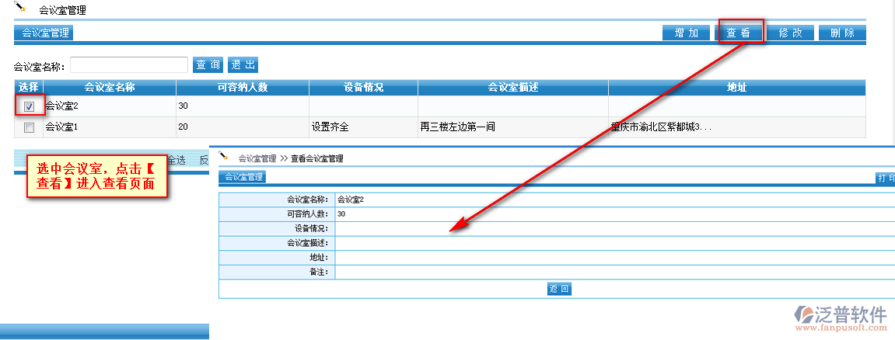Image resolution: width=895 pixels, height=340 pixels.
Task: Click the 泛普软件 logo
Action: click(841, 317)
